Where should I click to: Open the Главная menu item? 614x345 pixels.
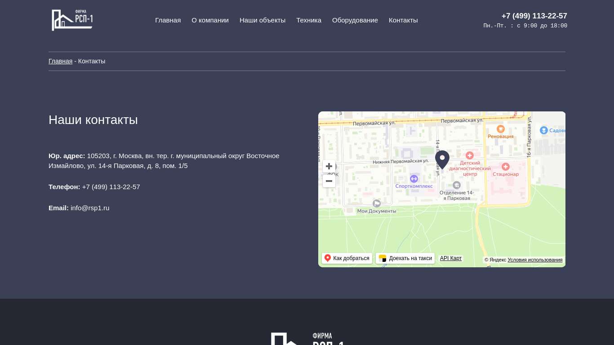pyautogui.click(x=168, y=20)
